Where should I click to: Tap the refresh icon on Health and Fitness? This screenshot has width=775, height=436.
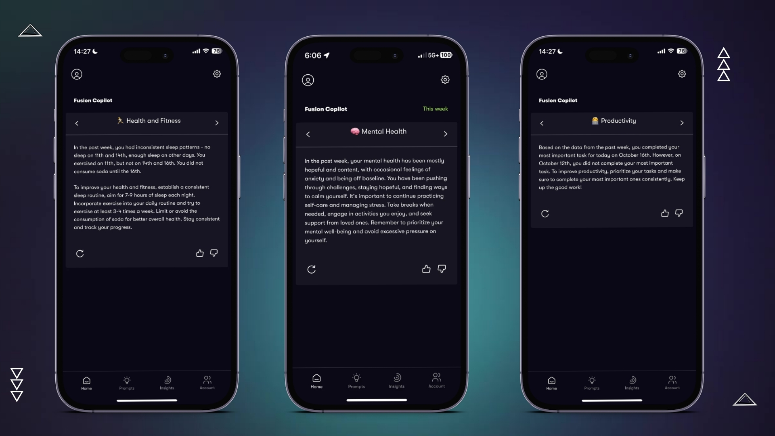pyautogui.click(x=80, y=253)
